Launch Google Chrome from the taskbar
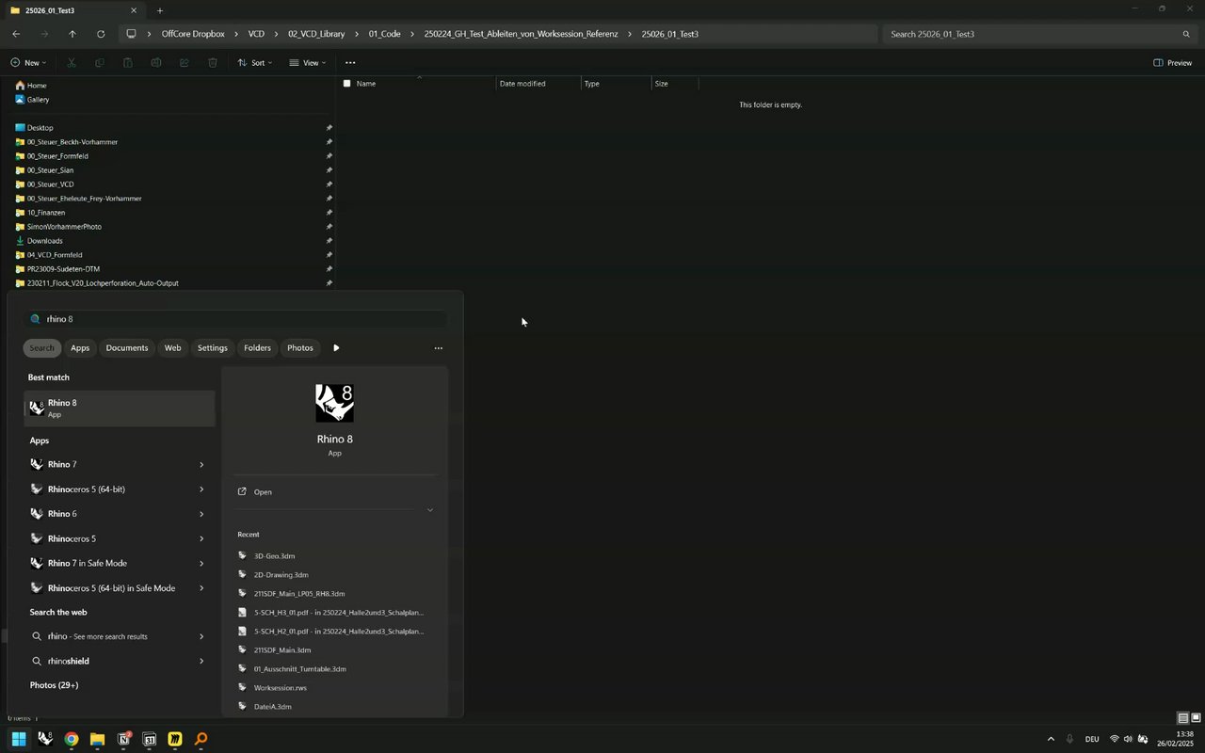The width and height of the screenshot is (1205, 753). click(72, 739)
